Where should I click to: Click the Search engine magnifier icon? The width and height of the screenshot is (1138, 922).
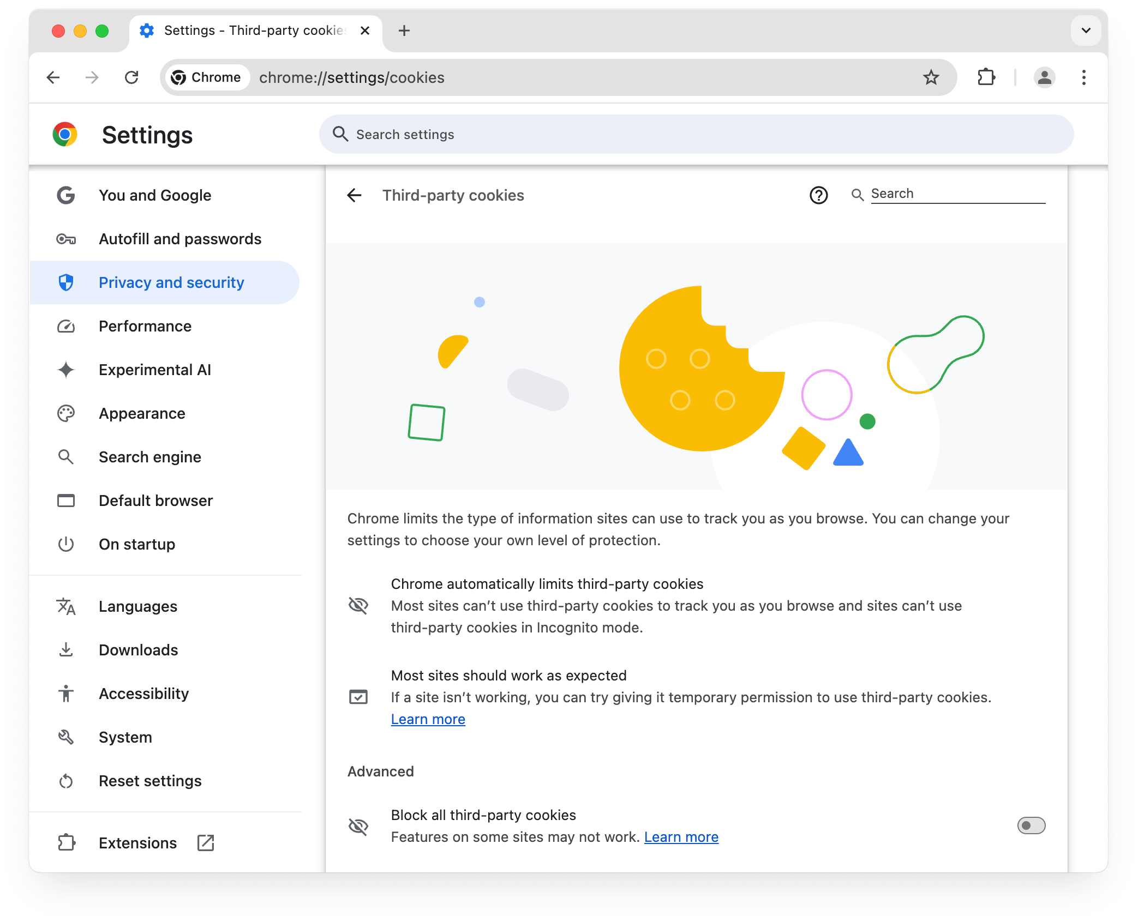coord(67,457)
